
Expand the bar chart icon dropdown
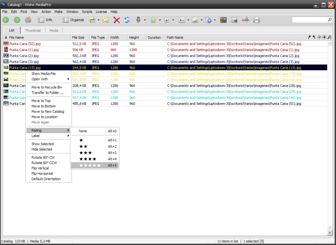[x=201, y=20]
